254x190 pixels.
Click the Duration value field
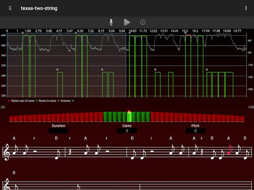[x=59, y=131]
